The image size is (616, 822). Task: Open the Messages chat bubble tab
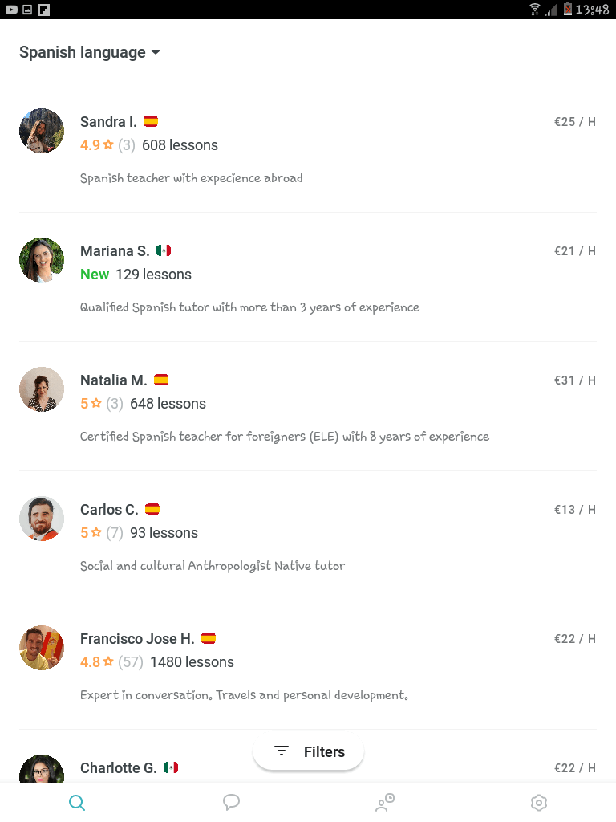click(231, 802)
